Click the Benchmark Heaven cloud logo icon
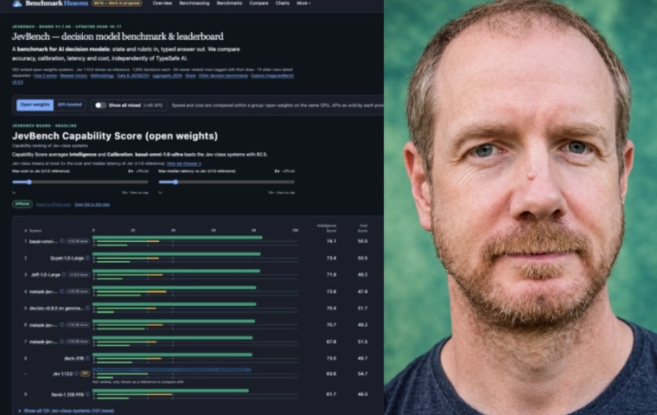657x415 pixels. (17, 3)
